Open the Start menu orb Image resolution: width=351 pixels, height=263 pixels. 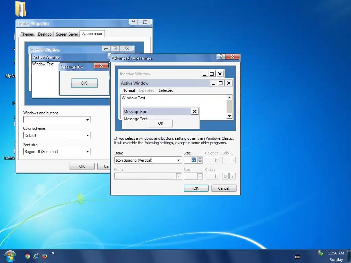[x=10, y=256]
